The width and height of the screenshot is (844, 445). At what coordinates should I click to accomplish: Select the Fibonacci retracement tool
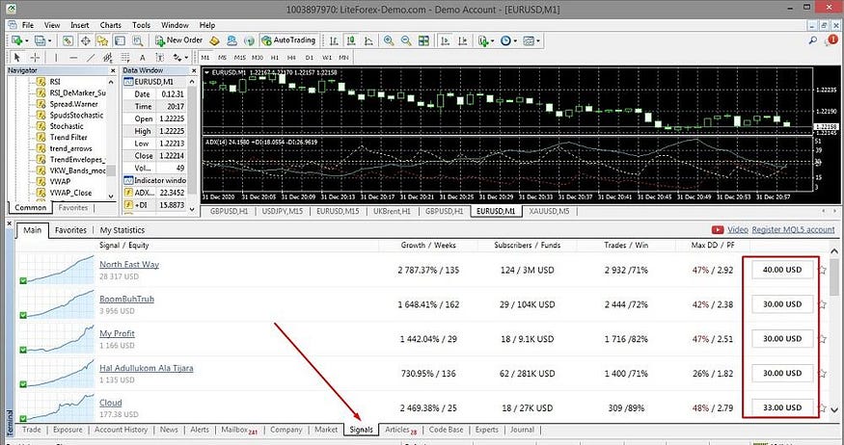[x=124, y=57]
